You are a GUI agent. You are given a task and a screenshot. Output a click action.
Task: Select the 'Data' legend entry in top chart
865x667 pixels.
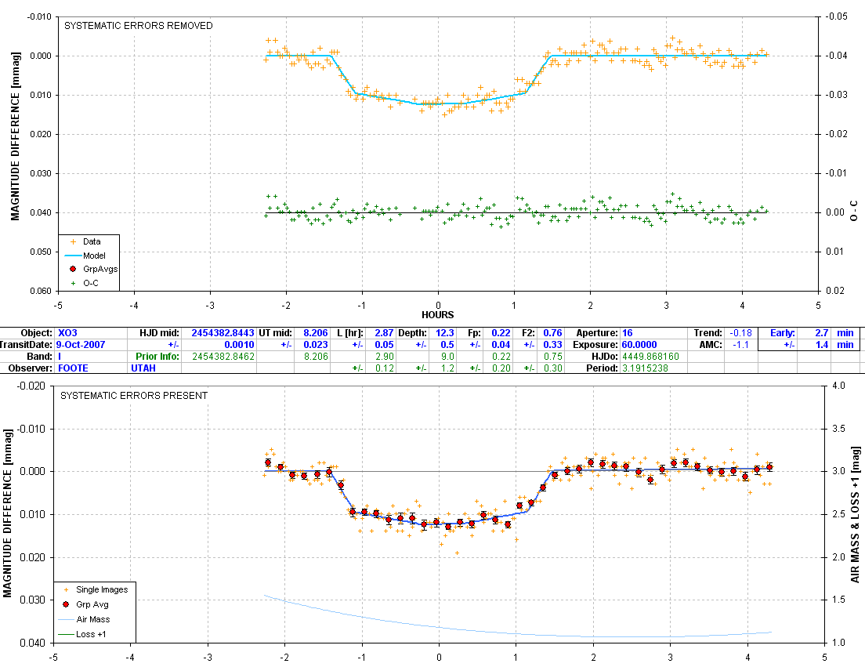(86, 241)
